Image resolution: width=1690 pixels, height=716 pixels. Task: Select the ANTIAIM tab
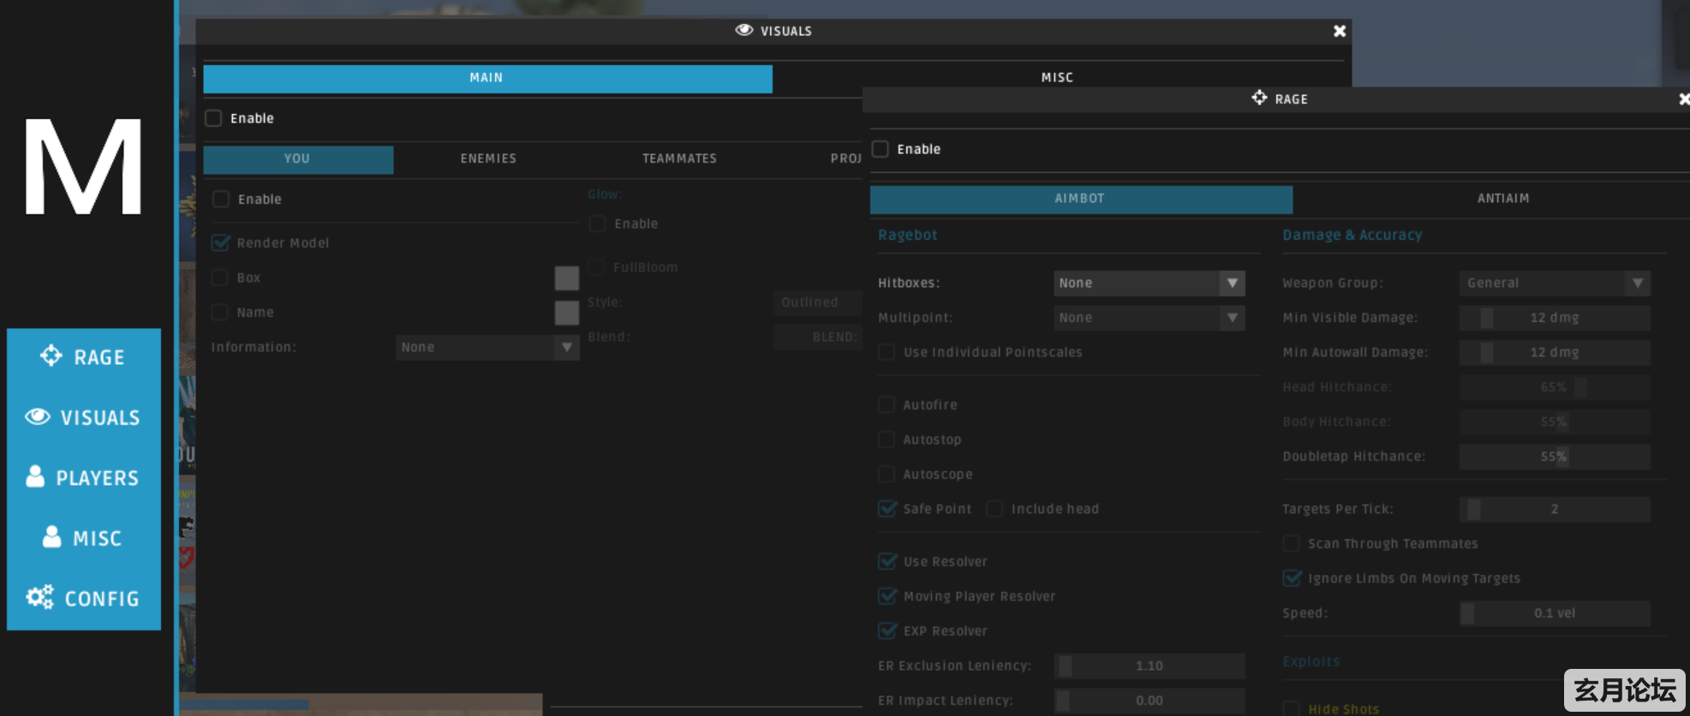click(x=1502, y=199)
